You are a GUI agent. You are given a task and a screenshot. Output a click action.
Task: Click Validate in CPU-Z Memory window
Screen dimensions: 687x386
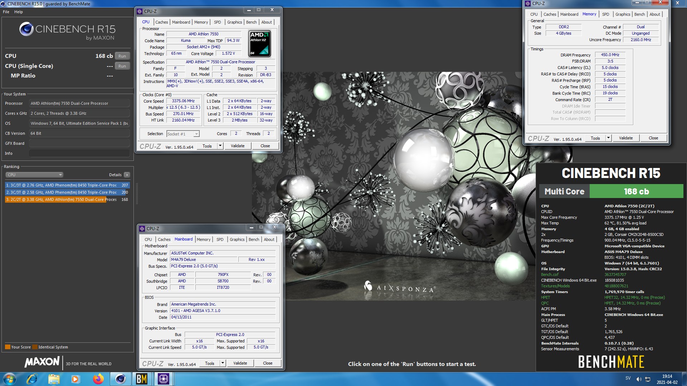point(626,138)
